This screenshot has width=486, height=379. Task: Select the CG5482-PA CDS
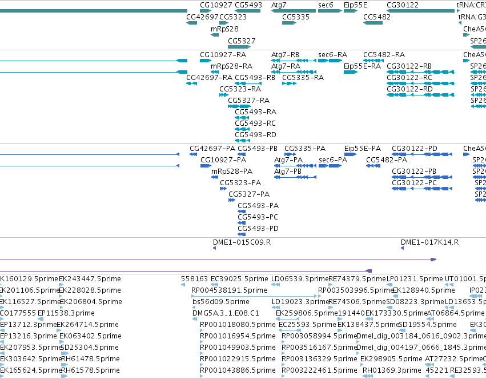[x=373, y=166]
